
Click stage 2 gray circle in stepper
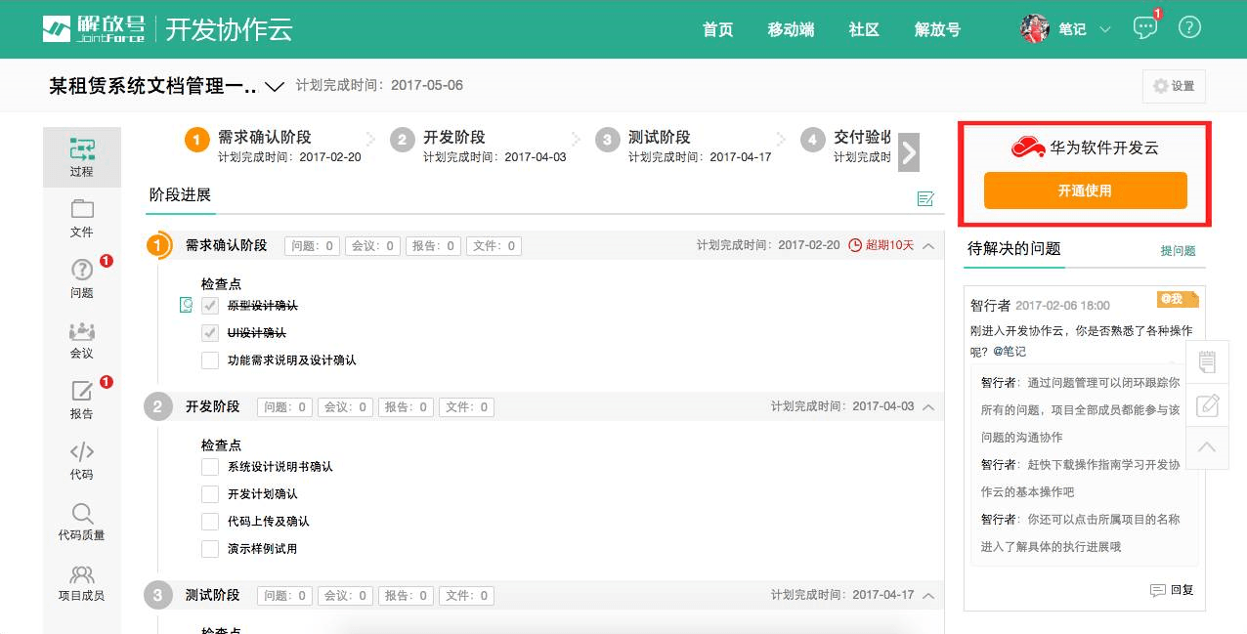point(403,140)
